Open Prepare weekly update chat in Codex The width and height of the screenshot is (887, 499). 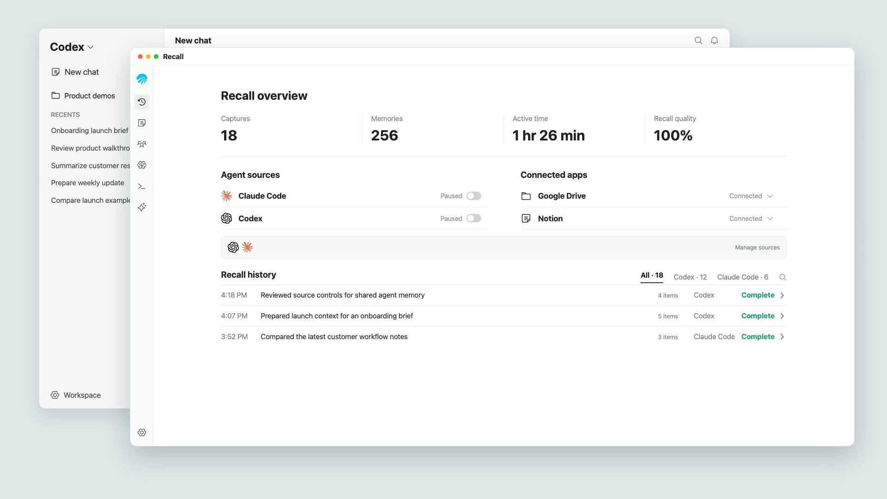[87, 183]
